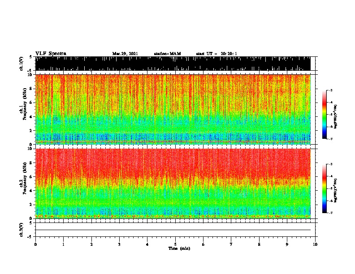
Task: Click time axis tick label "0"
Action: tap(35, 244)
